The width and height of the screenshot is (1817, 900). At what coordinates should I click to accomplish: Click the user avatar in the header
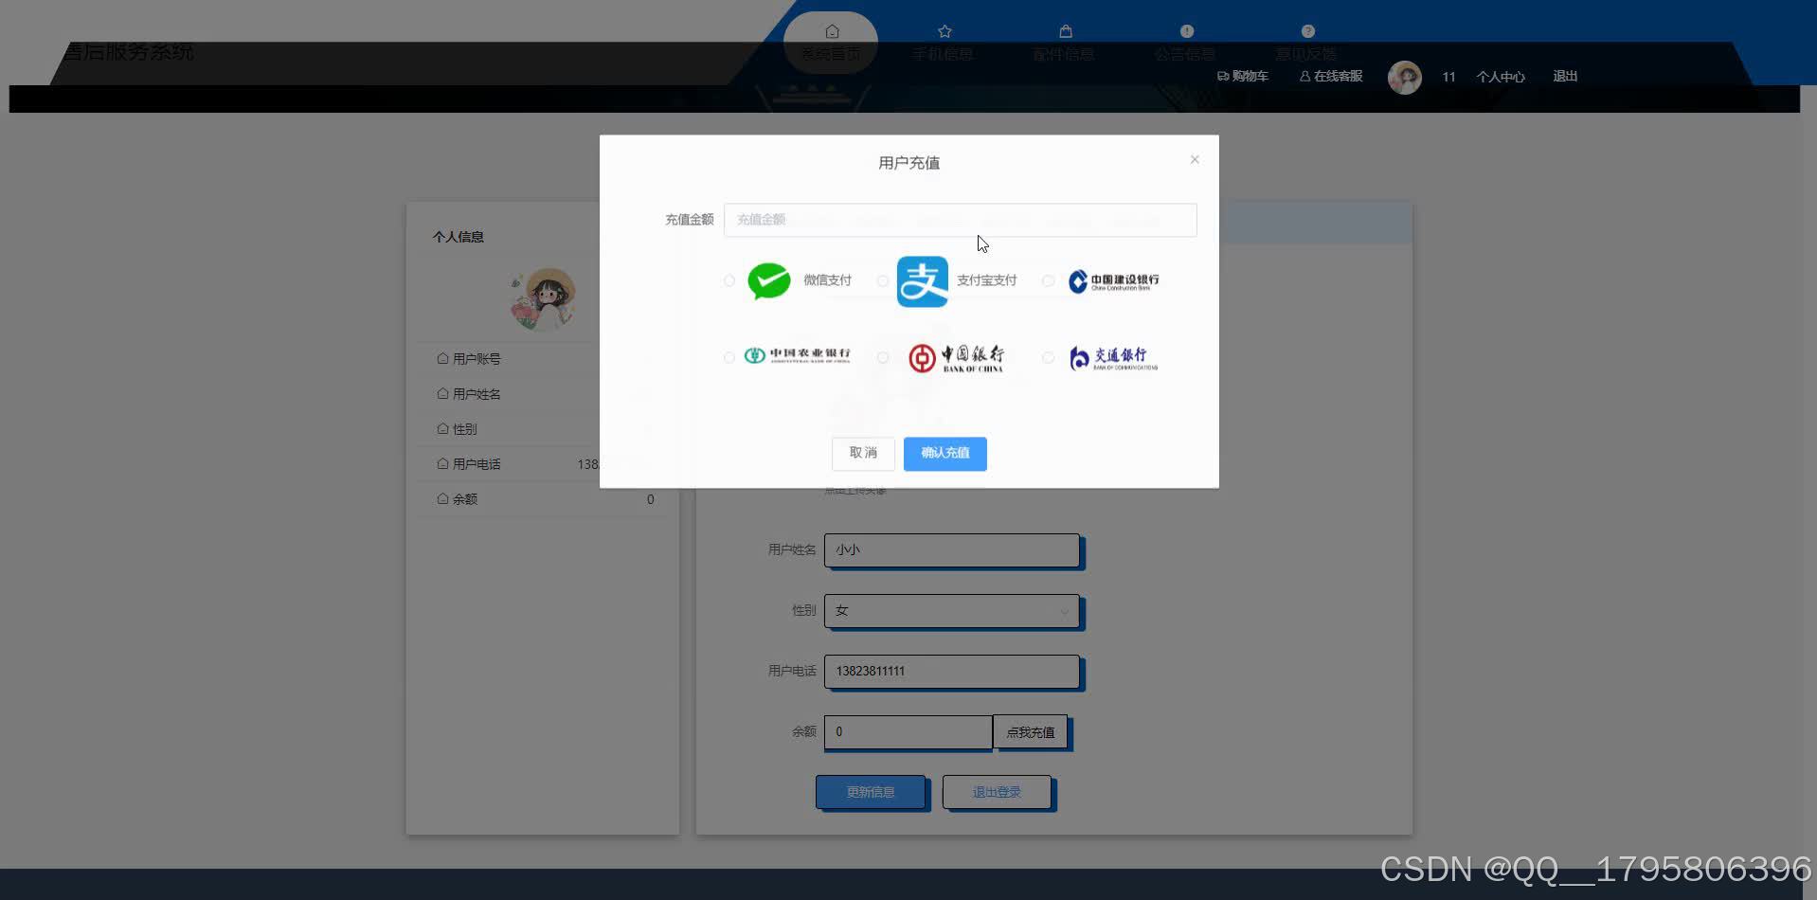(x=1405, y=77)
